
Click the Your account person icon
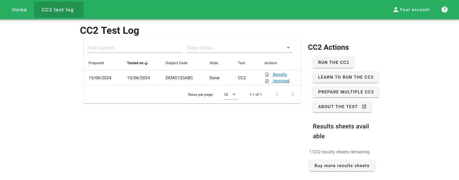(x=395, y=10)
